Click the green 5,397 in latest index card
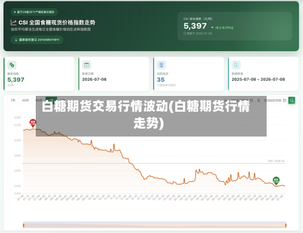The image size is (303, 233). point(16,79)
